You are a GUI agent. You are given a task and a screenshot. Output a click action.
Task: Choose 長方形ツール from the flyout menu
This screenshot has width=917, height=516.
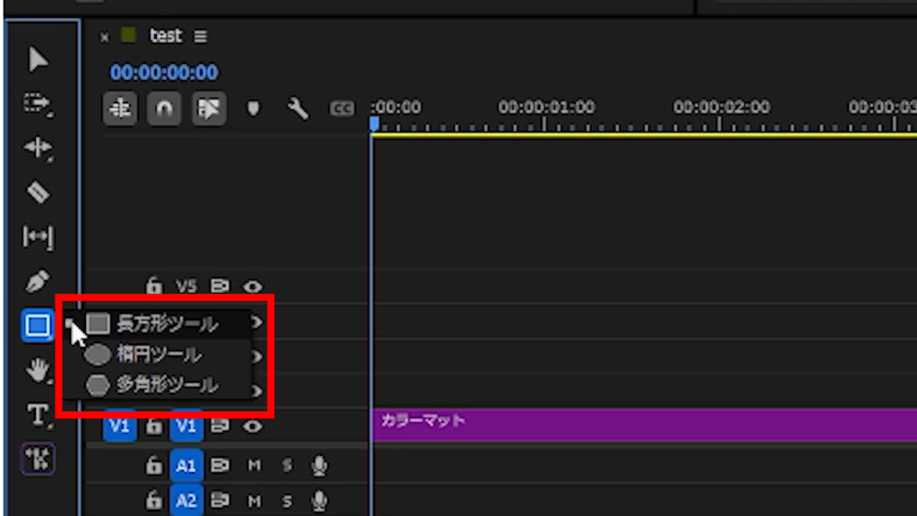pos(158,323)
